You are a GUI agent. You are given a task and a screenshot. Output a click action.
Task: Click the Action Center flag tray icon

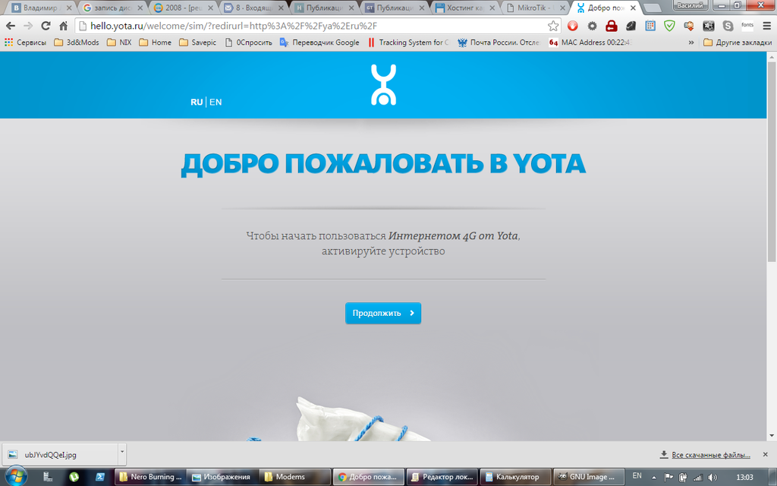[x=668, y=478]
